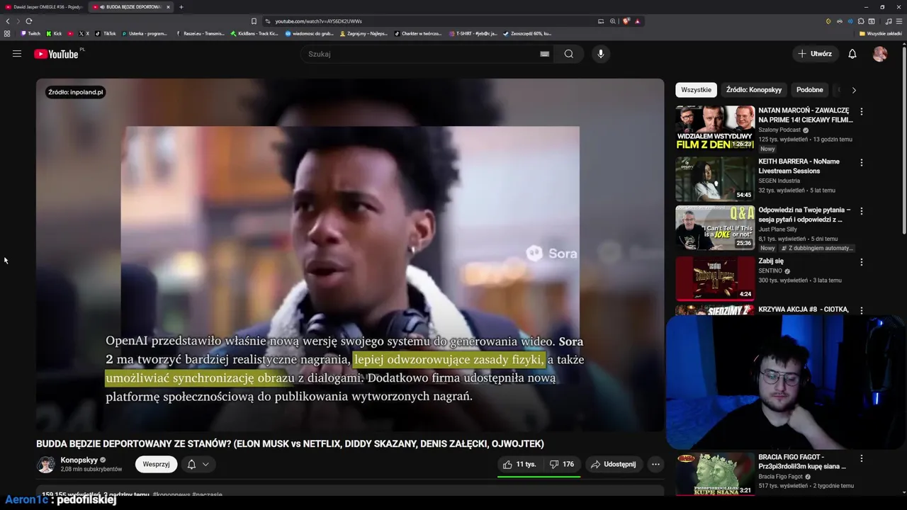Click the search magnifier button

click(568, 54)
